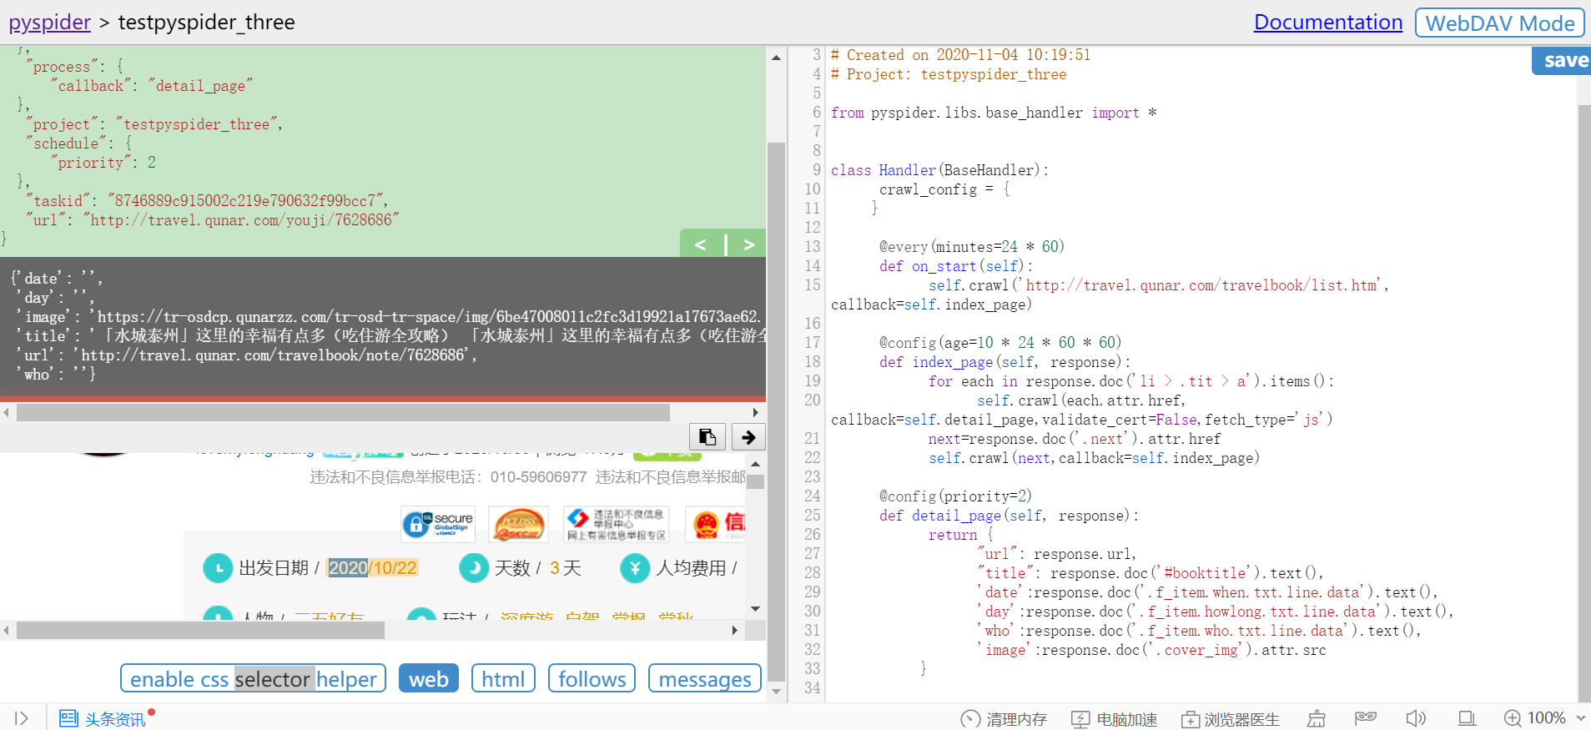1591x730 pixels.
Task: Click the moon icon beside 天数
Action: click(x=474, y=568)
